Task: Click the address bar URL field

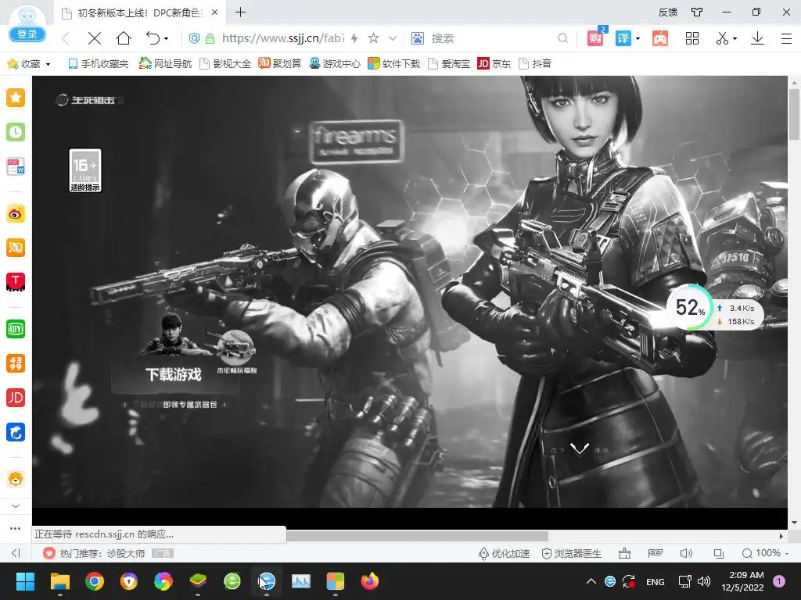Action: click(x=282, y=38)
